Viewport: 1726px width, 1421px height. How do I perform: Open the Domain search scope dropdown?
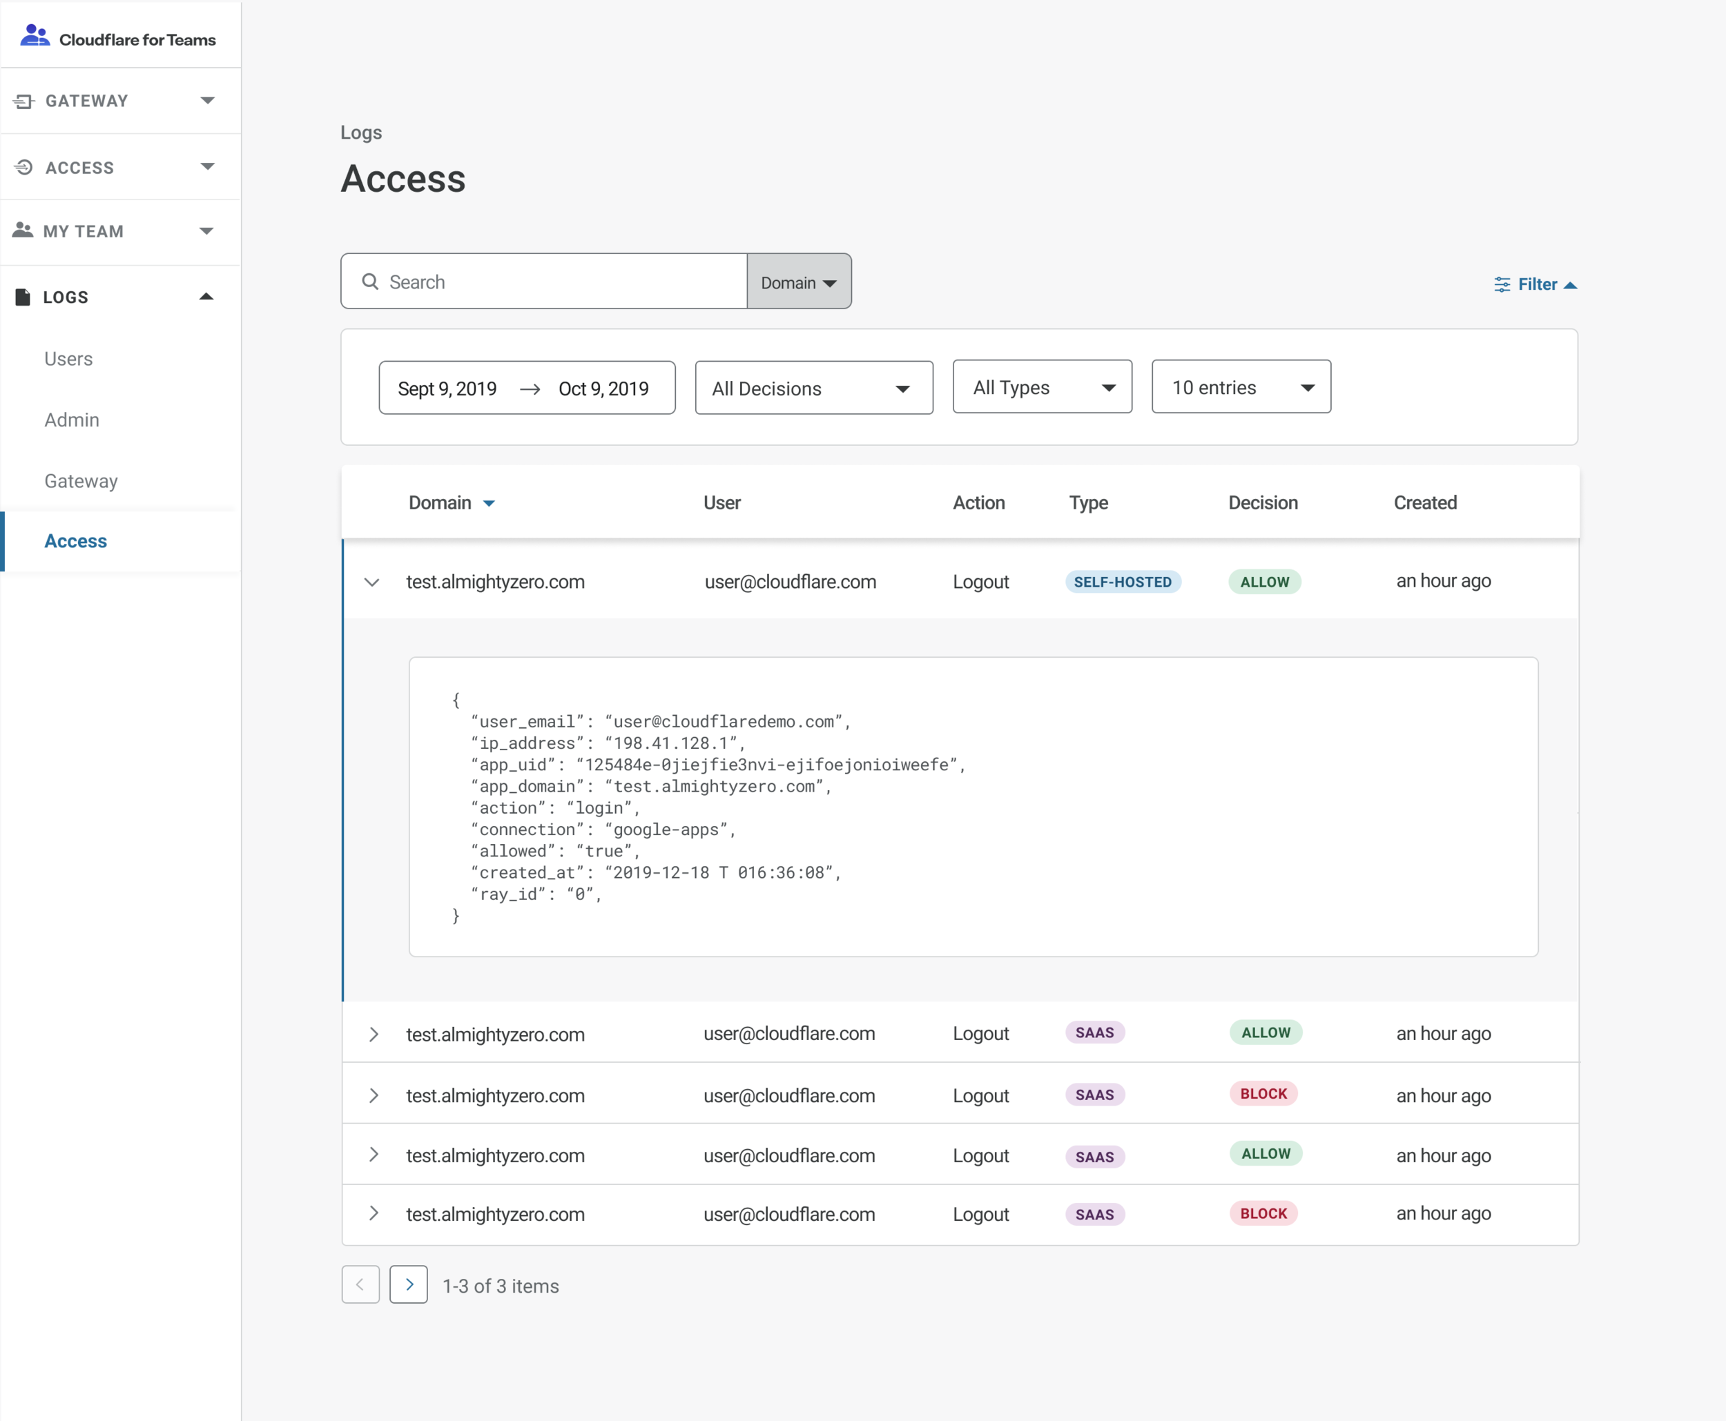point(798,282)
